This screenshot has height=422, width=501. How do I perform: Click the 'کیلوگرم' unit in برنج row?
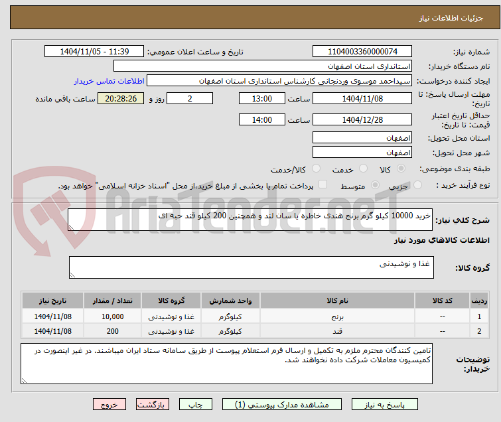230,316
